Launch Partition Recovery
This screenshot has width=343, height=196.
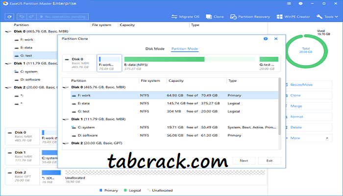click(x=250, y=17)
